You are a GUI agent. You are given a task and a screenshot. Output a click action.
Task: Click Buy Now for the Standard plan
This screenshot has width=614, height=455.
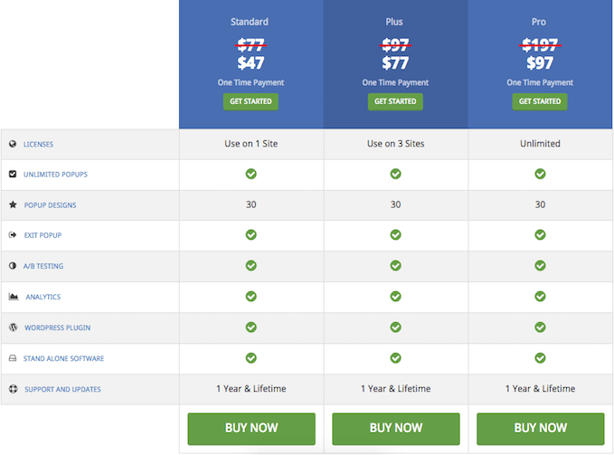(251, 429)
